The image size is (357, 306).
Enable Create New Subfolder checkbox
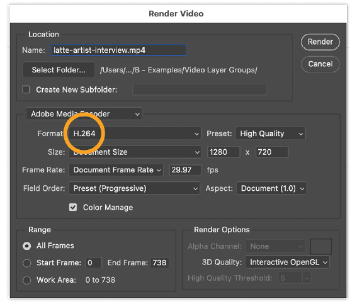[x=26, y=89]
